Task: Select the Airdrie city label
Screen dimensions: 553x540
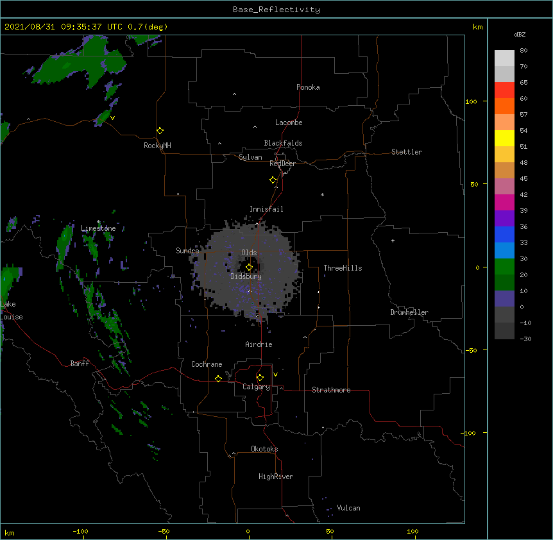Action: (259, 344)
